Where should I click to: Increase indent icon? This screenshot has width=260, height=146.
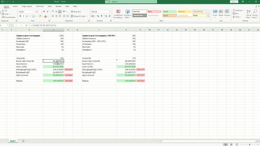click(x=67, y=16)
